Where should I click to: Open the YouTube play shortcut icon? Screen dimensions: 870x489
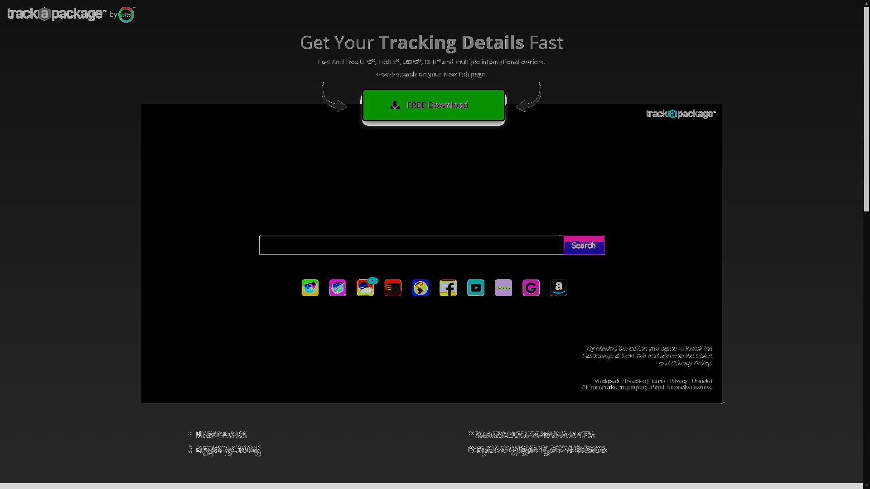476,288
